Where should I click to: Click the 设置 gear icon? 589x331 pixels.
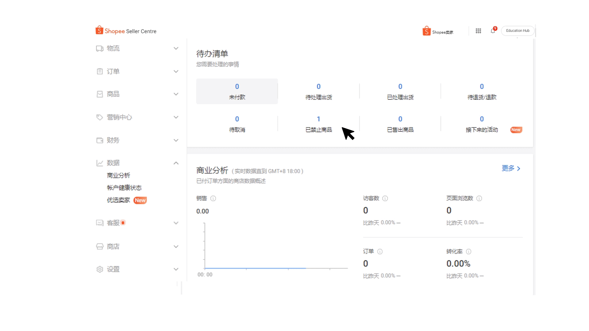click(99, 269)
